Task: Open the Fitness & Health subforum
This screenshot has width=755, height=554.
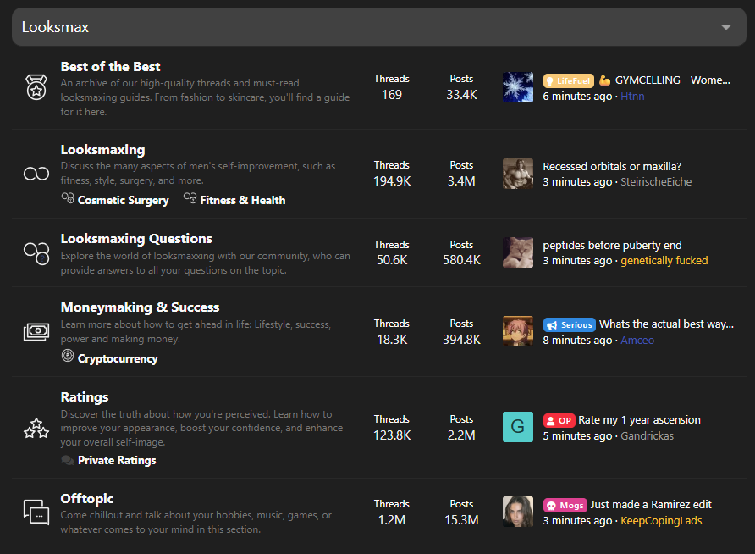Action: click(x=242, y=201)
